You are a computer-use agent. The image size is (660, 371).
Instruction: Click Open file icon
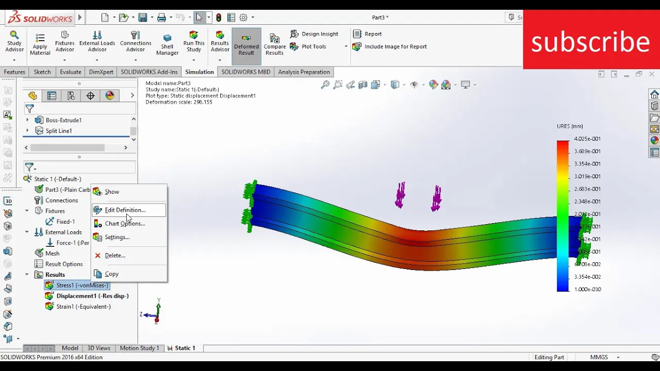point(123,18)
